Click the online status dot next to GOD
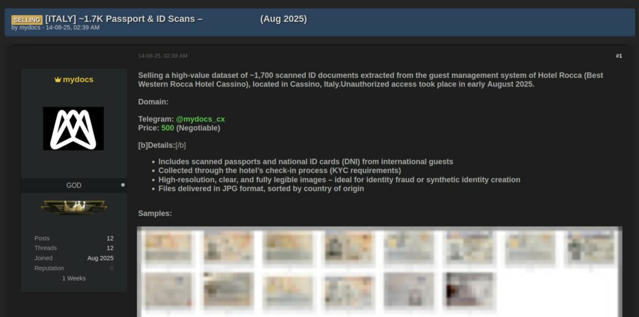639x317 pixels. click(123, 185)
